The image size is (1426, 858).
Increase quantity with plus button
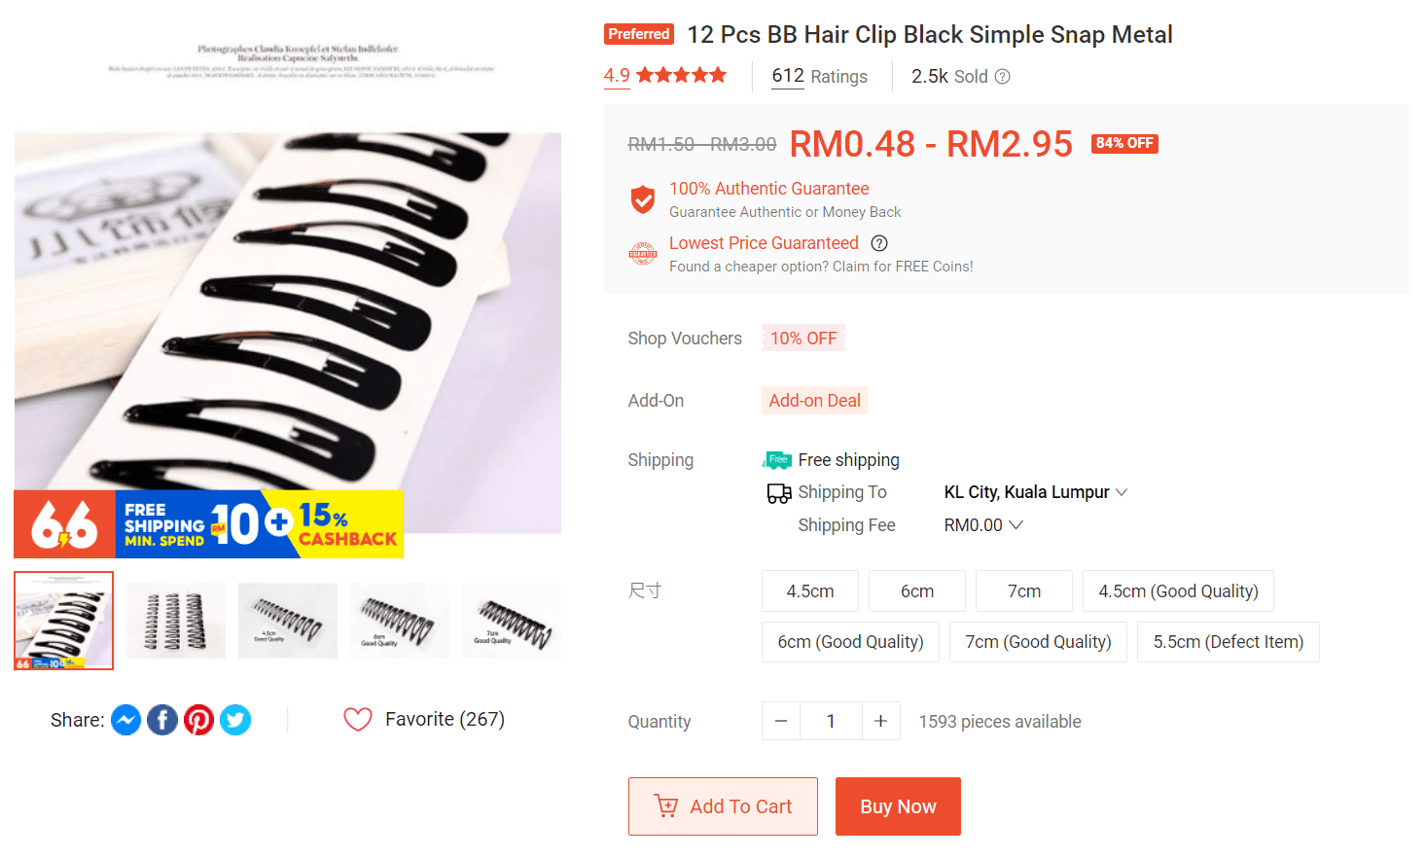pos(880,721)
